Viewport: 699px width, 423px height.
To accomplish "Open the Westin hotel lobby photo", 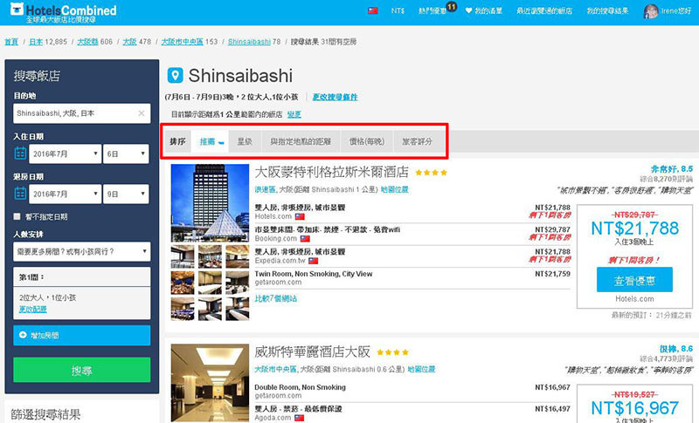I will [210, 383].
